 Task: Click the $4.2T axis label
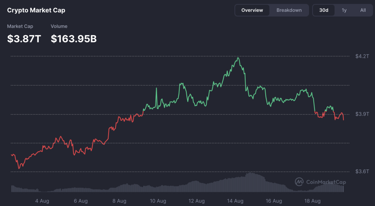[362, 56]
